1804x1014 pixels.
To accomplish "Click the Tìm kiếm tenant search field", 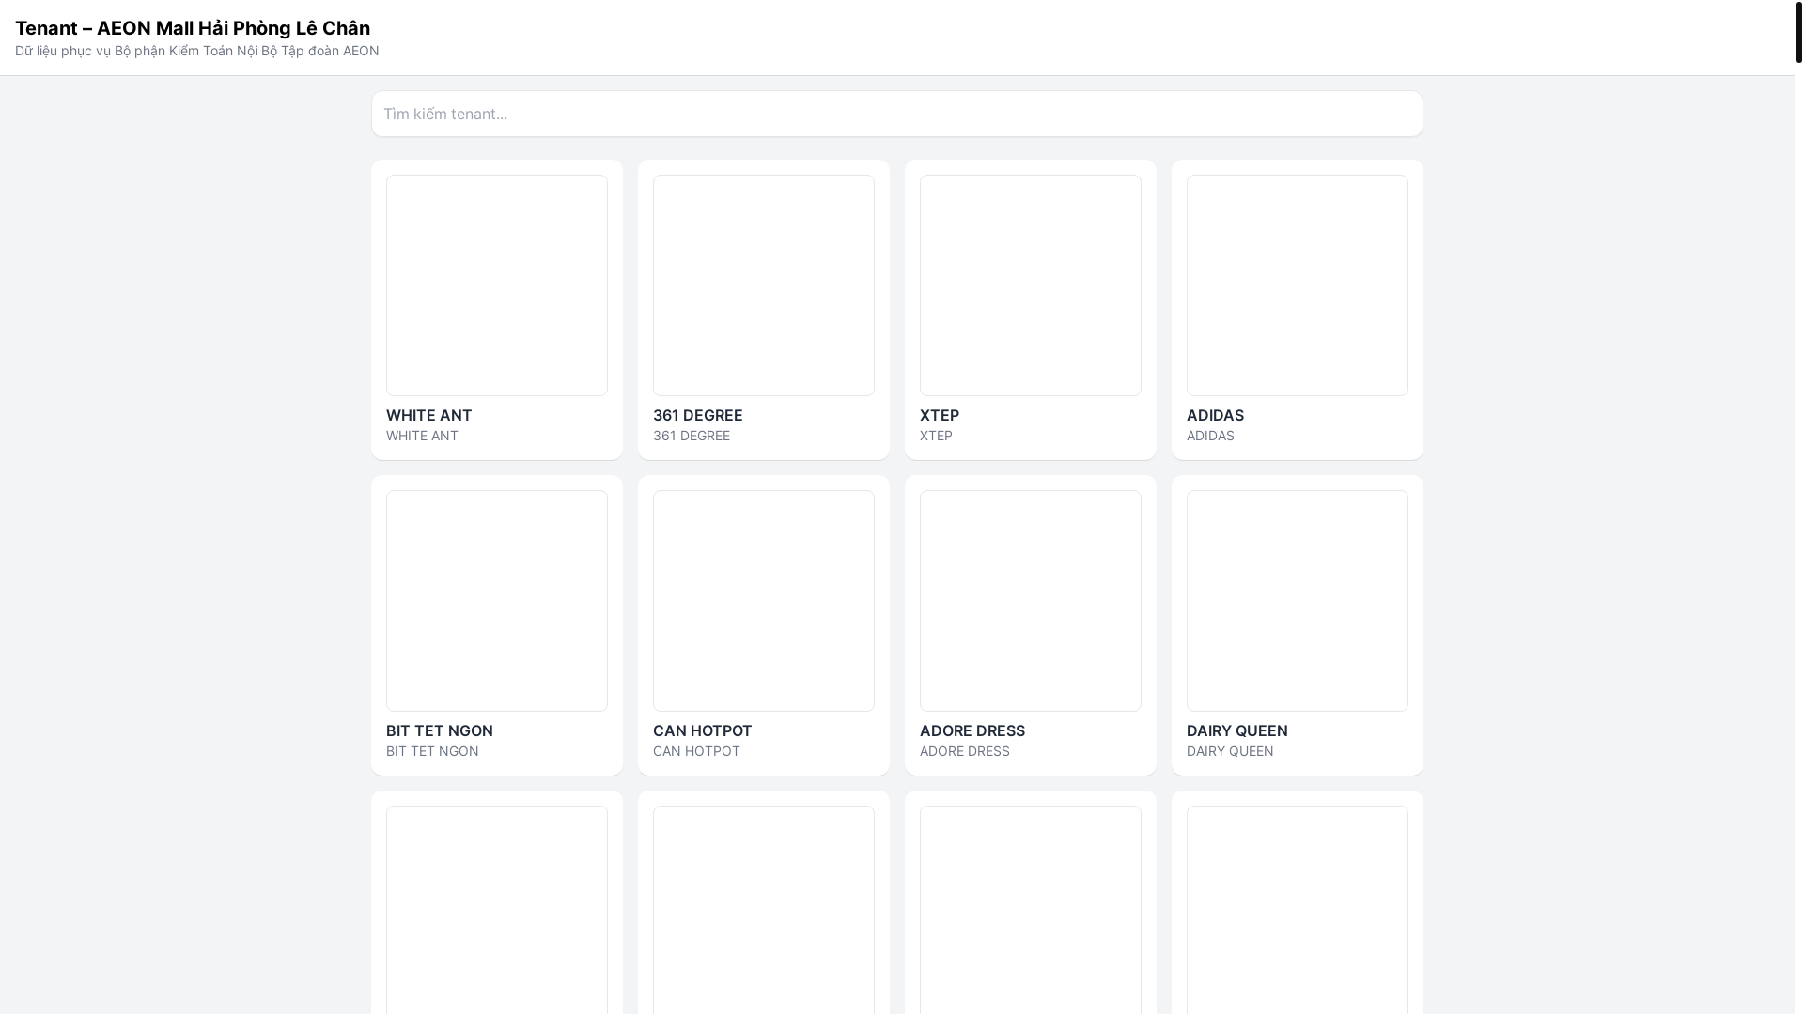I will [896, 114].
